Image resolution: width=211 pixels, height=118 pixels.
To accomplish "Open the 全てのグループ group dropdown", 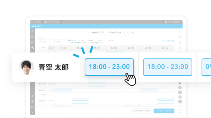I will click(45, 41).
